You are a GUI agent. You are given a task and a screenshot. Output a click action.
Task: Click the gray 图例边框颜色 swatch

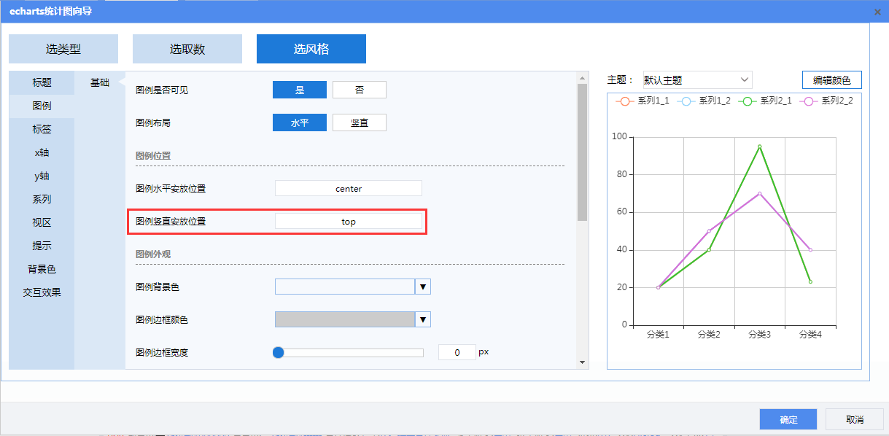(x=344, y=319)
